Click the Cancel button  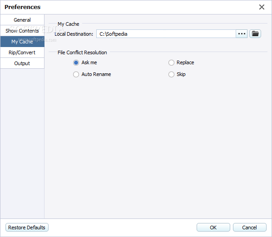click(x=249, y=228)
